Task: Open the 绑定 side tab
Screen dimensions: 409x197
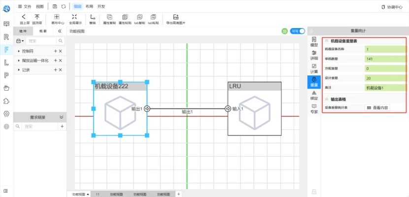Action: tap(314, 96)
